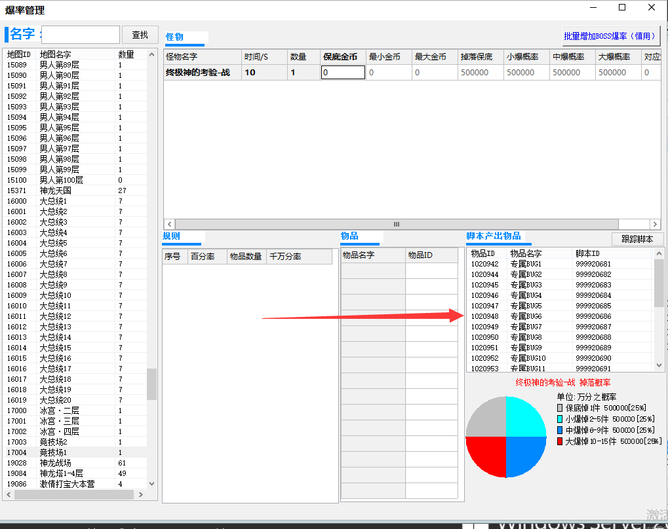Screen dimensions: 668x529
Task: Click the 掉落保底 column header
Action: pos(480,56)
